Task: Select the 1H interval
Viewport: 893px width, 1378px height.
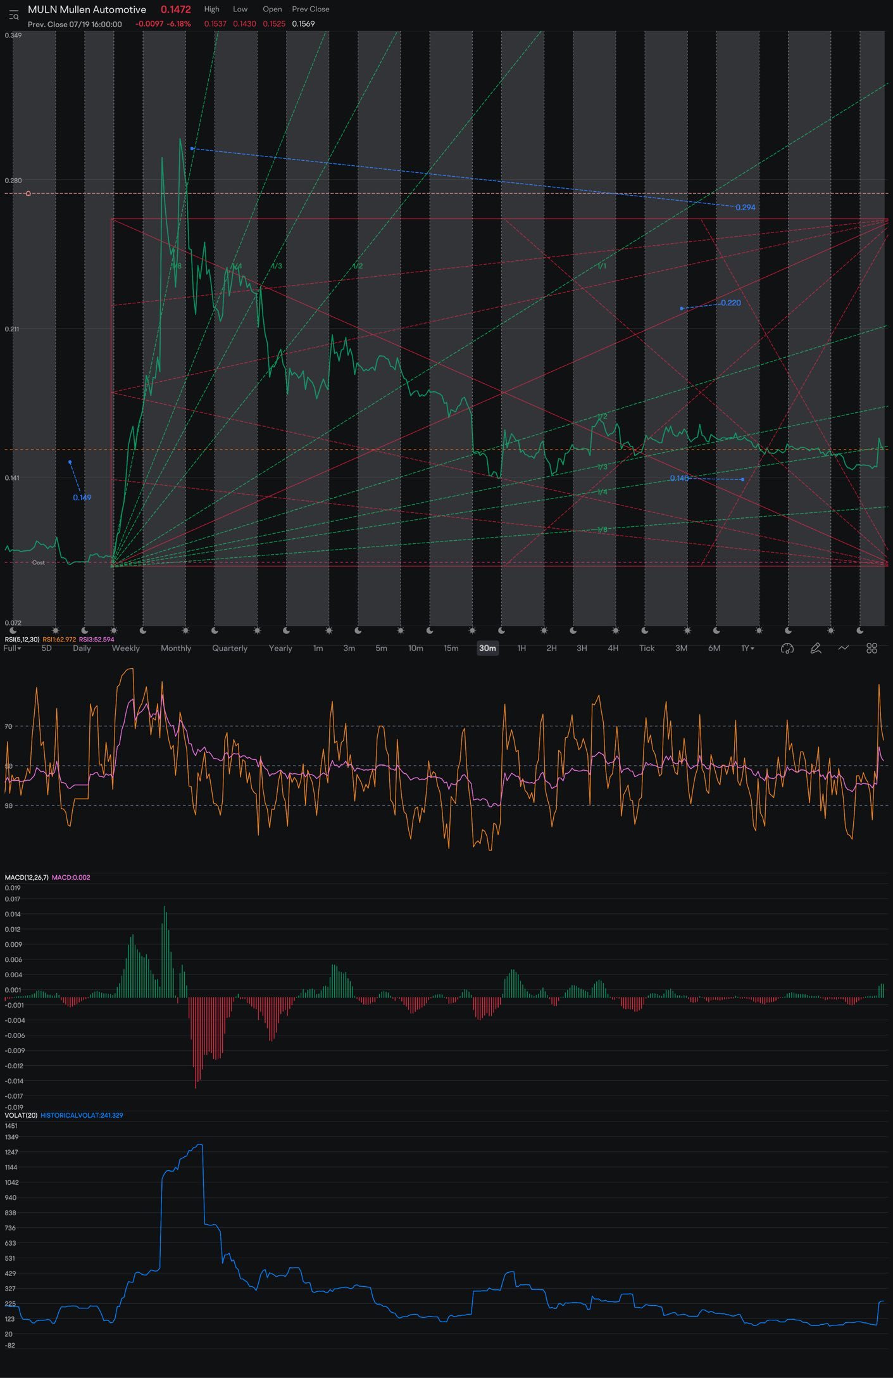Action: click(x=521, y=648)
